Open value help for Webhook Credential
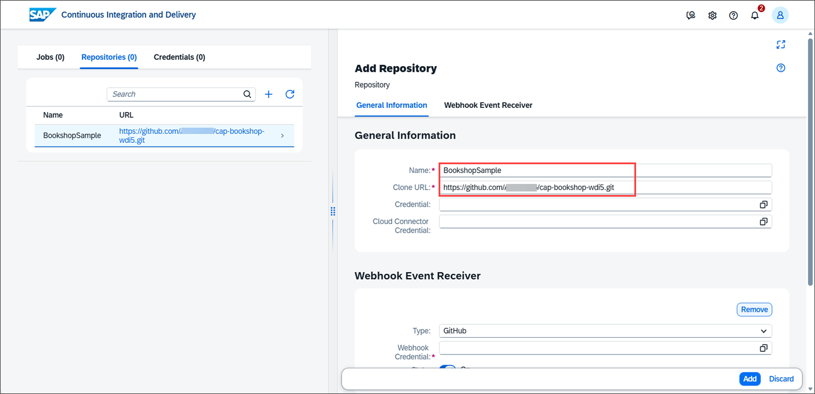The image size is (815, 394). [763, 348]
